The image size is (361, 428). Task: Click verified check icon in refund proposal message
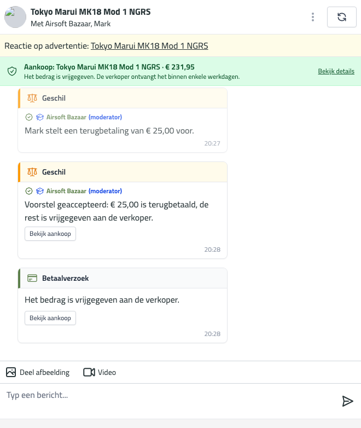tap(29, 117)
